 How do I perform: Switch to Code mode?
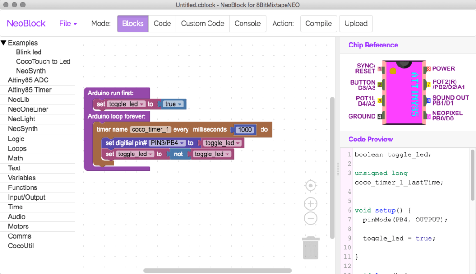point(162,23)
